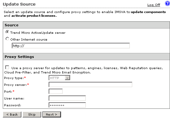
Task: Click the 'activate product licenses.' bold text
Action: (x=34, y=16)
